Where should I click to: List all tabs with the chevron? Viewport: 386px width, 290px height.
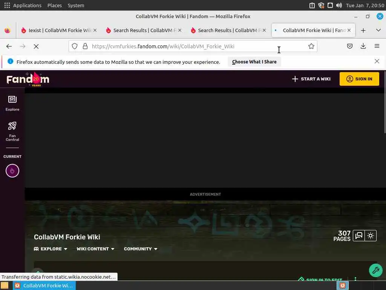pyautogui.click(x=378, y=30)
